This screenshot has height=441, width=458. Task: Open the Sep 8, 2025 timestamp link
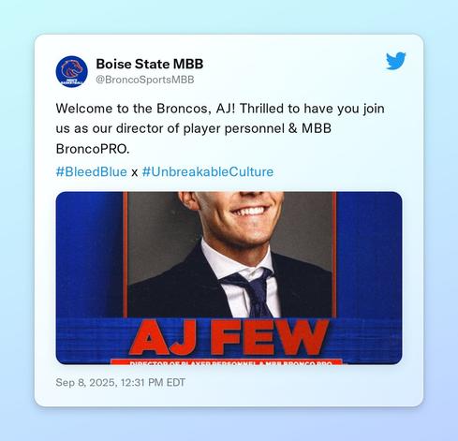point(120,382)
